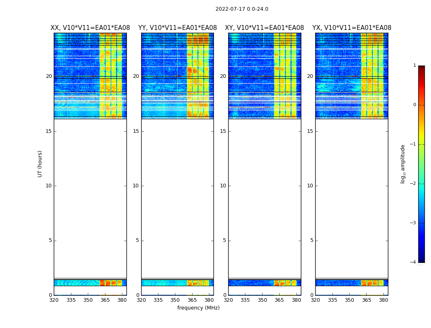This screenshot has height=328, width=431.
Task: Click the YY, V10*V11=EA01*EA08 panel title
Action: point(178,28)
